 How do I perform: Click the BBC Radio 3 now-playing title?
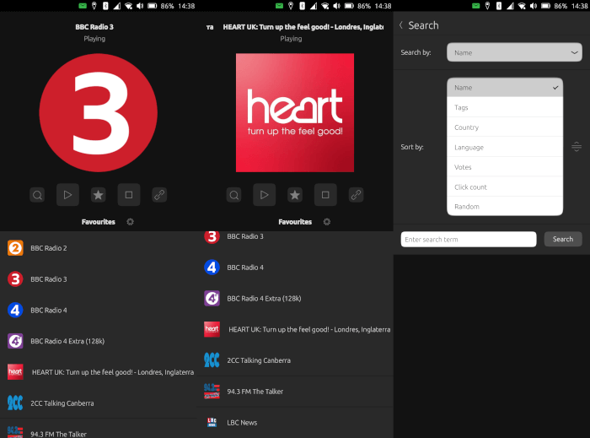(x=94, y=27)
